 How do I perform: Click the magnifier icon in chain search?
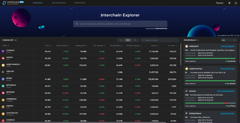tap(143, 40)
